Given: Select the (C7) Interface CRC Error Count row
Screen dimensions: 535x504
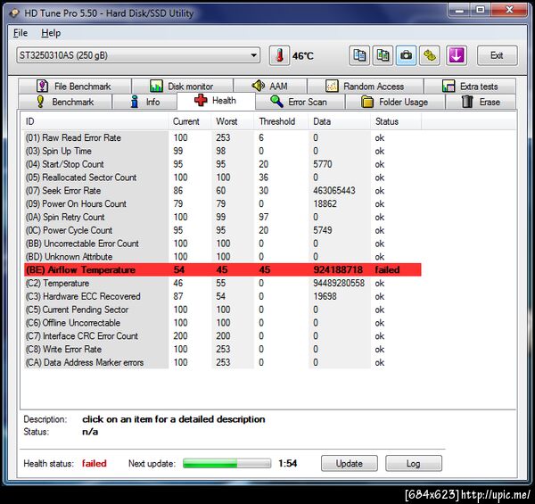Looking at the screenshot, I should click(x=222, y=335).
